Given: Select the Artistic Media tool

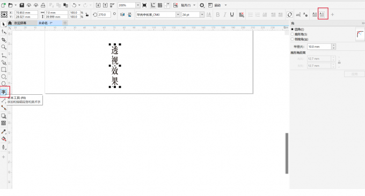Looking at the screenshot, I should pos(4,63).
